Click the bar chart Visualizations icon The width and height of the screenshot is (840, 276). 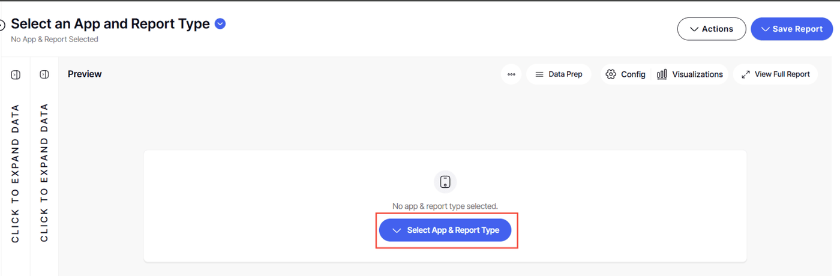coord(662,74)
